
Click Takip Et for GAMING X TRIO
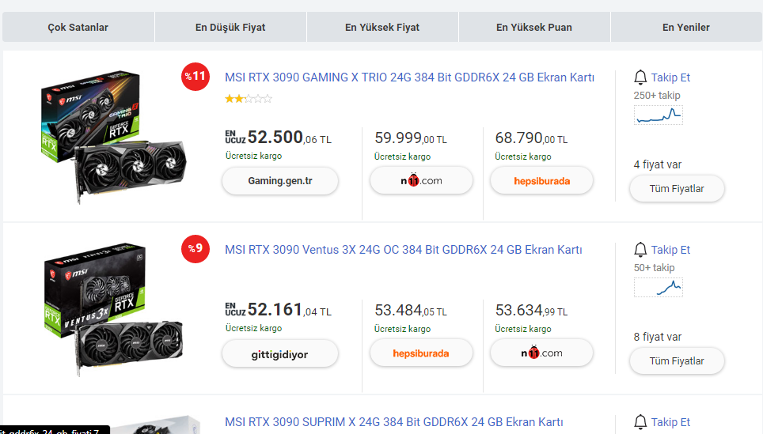click(x=670, y=77)
